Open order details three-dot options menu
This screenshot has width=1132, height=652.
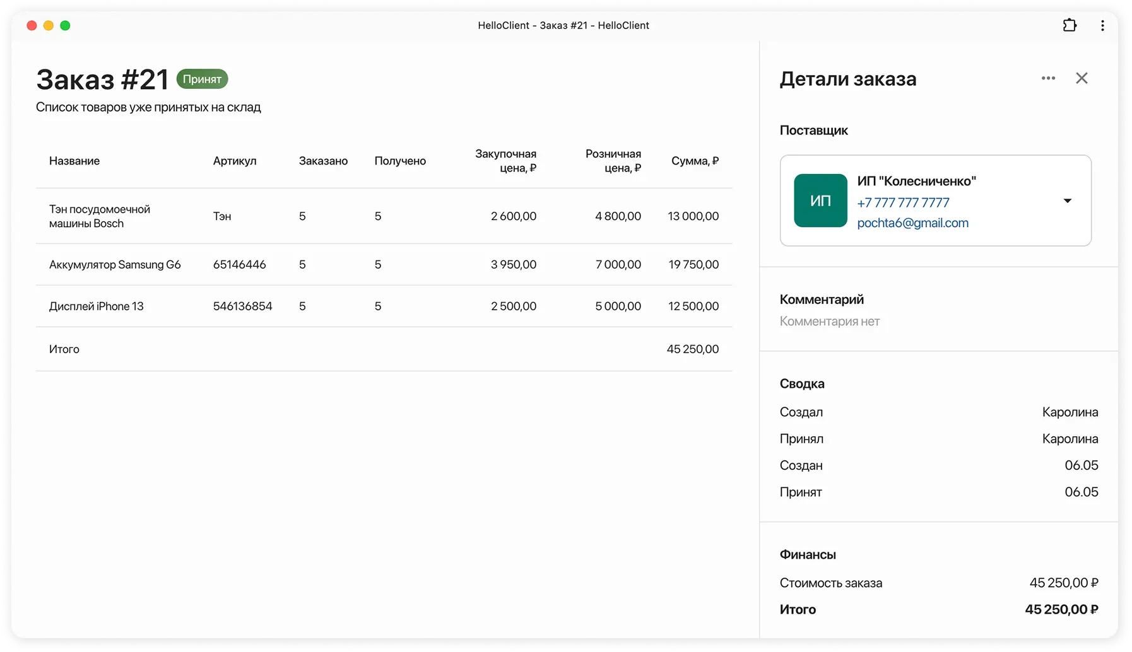(x=1048, y=78)
